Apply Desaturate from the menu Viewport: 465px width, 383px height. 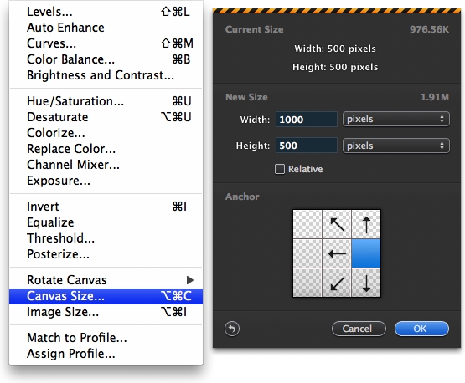(x=106, y=117)
